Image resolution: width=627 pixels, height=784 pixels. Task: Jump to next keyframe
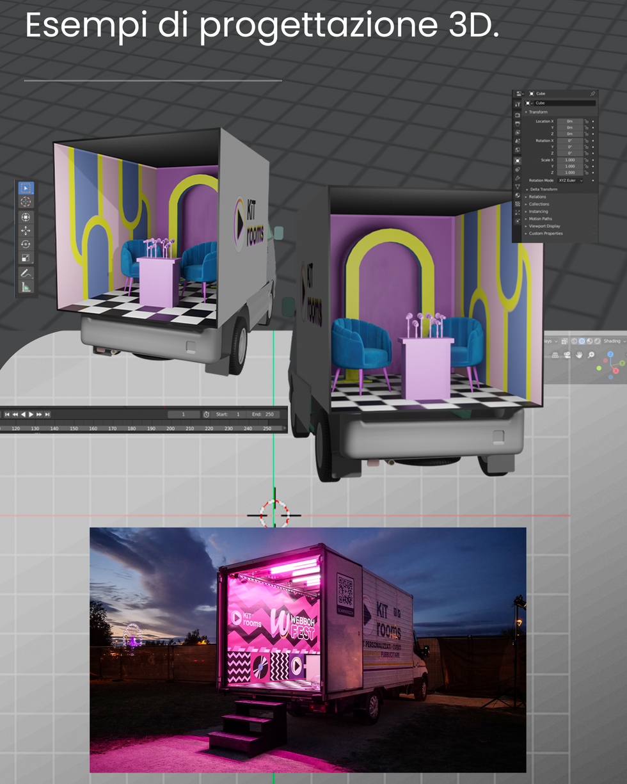click(39, 414)
